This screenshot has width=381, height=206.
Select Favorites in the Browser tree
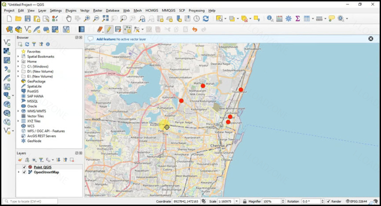click(34, 52)
